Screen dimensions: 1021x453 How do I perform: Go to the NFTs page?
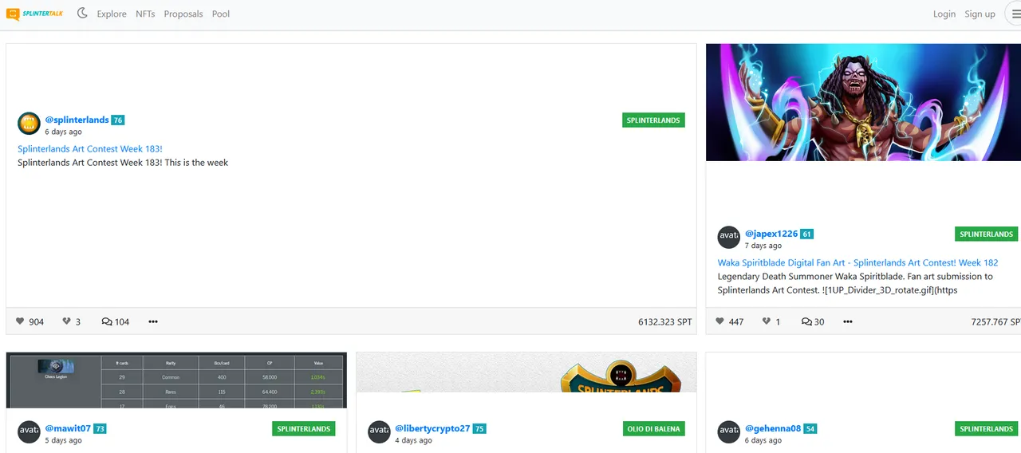click(145, 14)
